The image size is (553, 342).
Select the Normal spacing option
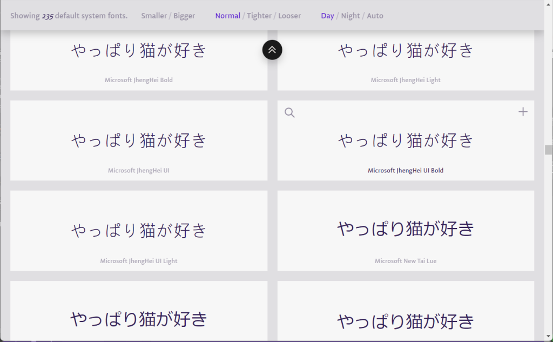tap(227, 16)
